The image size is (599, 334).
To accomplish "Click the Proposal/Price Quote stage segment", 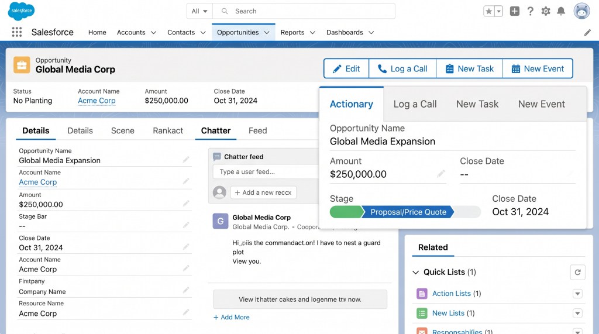I will tap(407, 212).
